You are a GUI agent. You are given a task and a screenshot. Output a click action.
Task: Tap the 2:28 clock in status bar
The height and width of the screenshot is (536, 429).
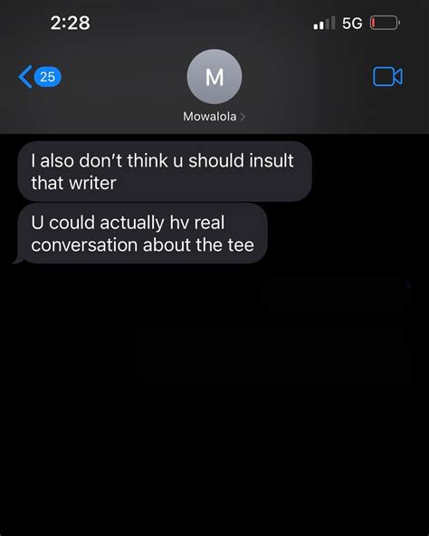70,23
